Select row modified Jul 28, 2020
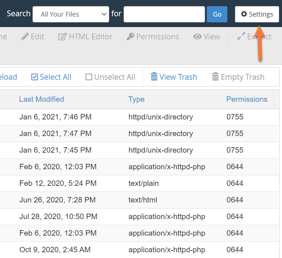Image resolution: width=282 pixels, height=258 pixels. click(x=58, y=217)
